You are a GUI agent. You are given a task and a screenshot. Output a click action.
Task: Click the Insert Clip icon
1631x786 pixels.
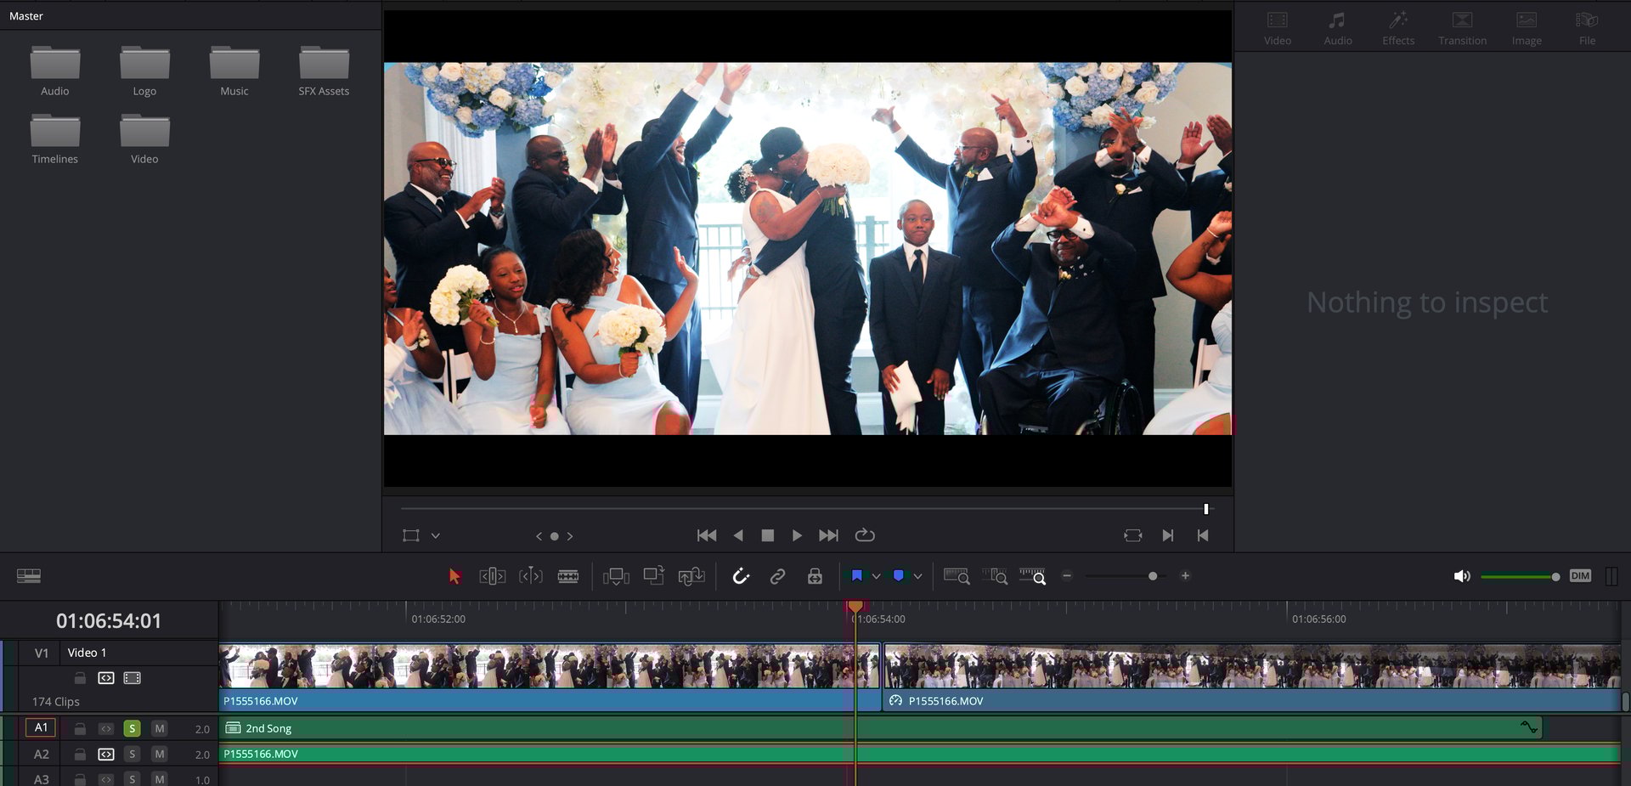pyautogui.click(x=616, y=576)
